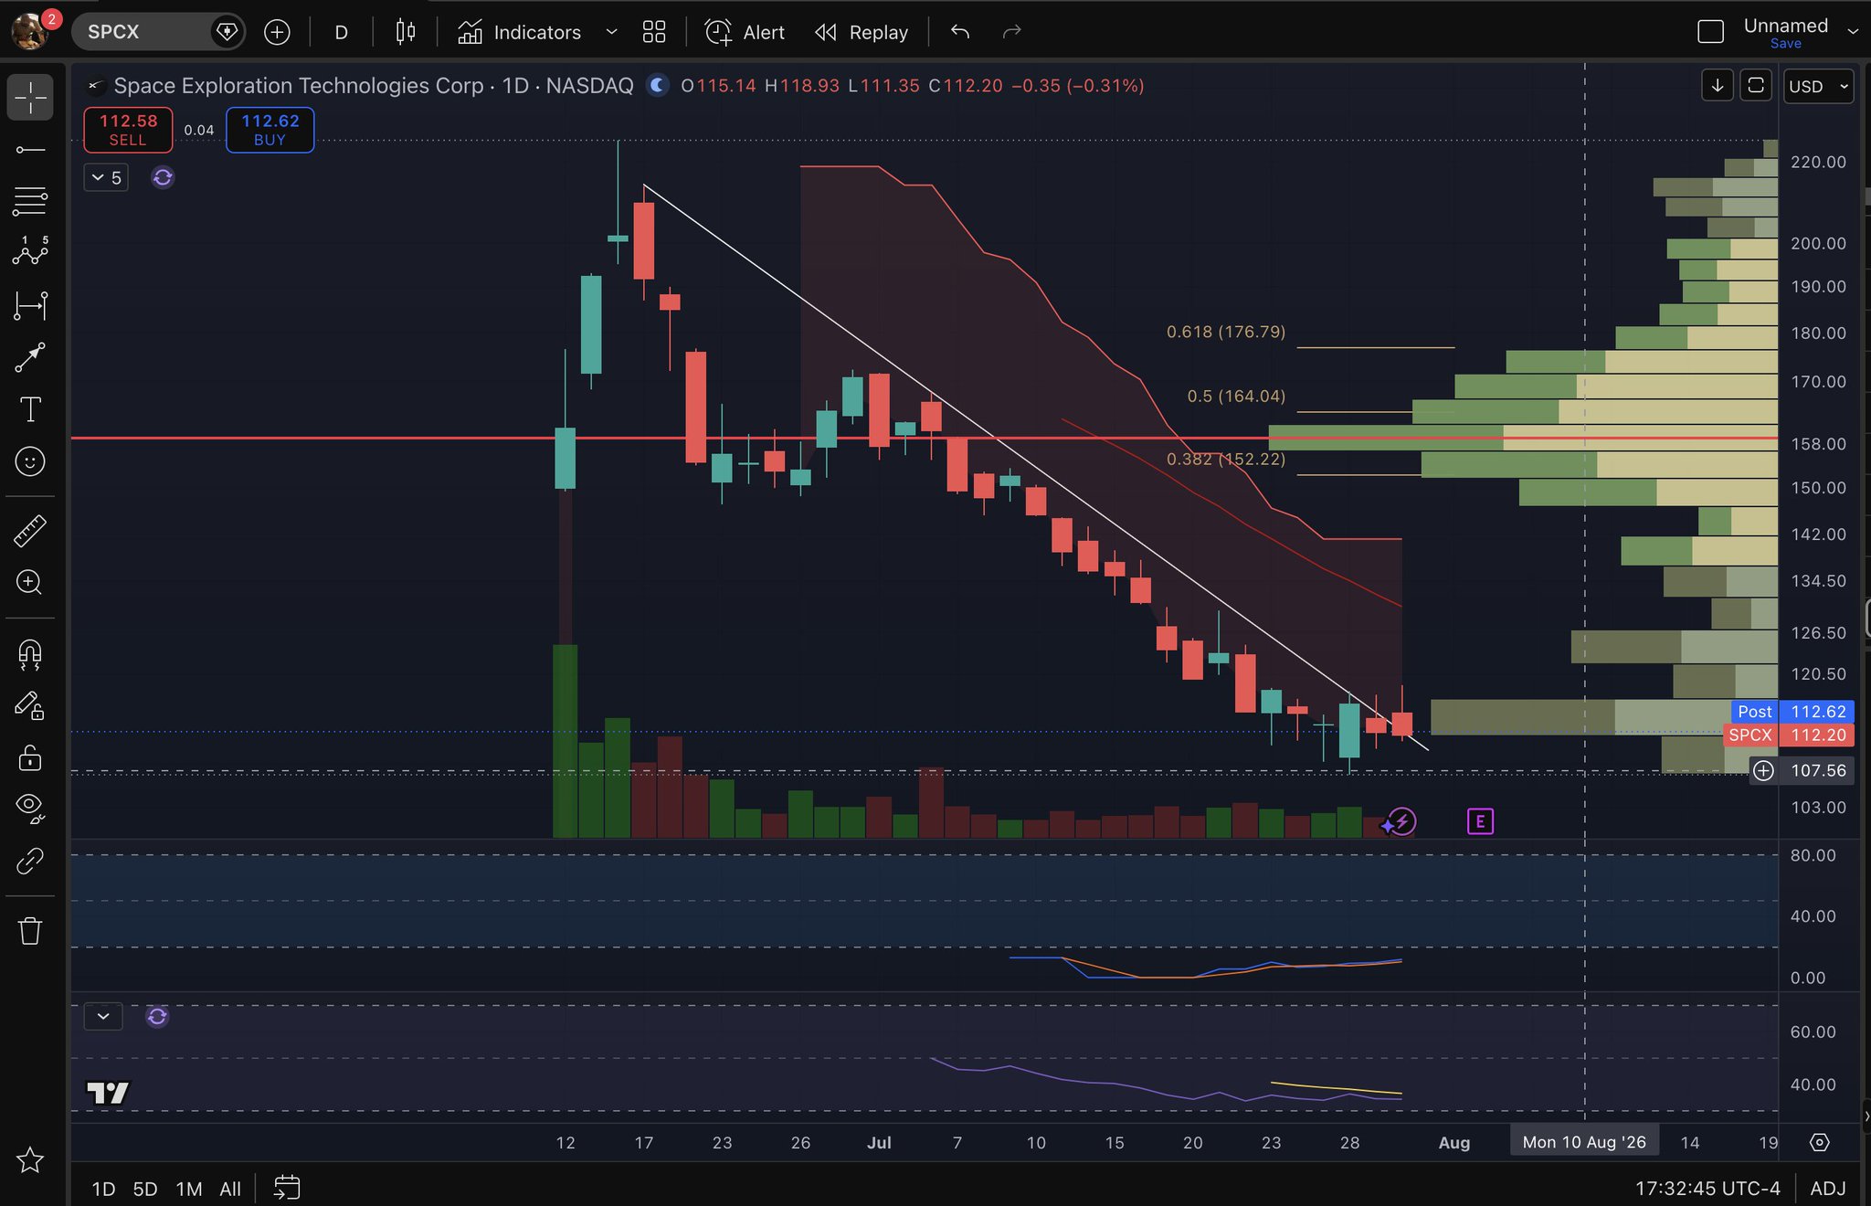This screenshot has height=1206, width=1871.
Task: Open the candlestick chart style icon
Action: click(x=406, y=32)
